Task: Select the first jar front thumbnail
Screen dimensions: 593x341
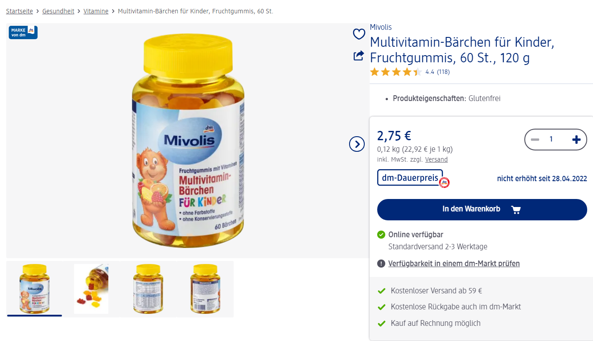Action: click(34, 289)
